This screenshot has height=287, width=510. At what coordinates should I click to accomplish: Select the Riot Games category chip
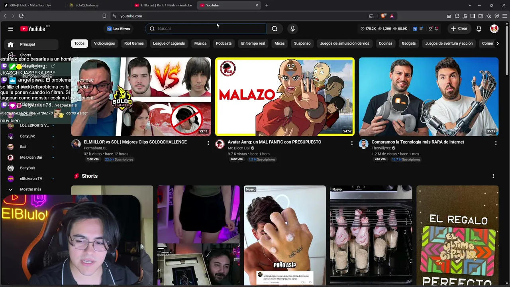click(x=134, y=43)
